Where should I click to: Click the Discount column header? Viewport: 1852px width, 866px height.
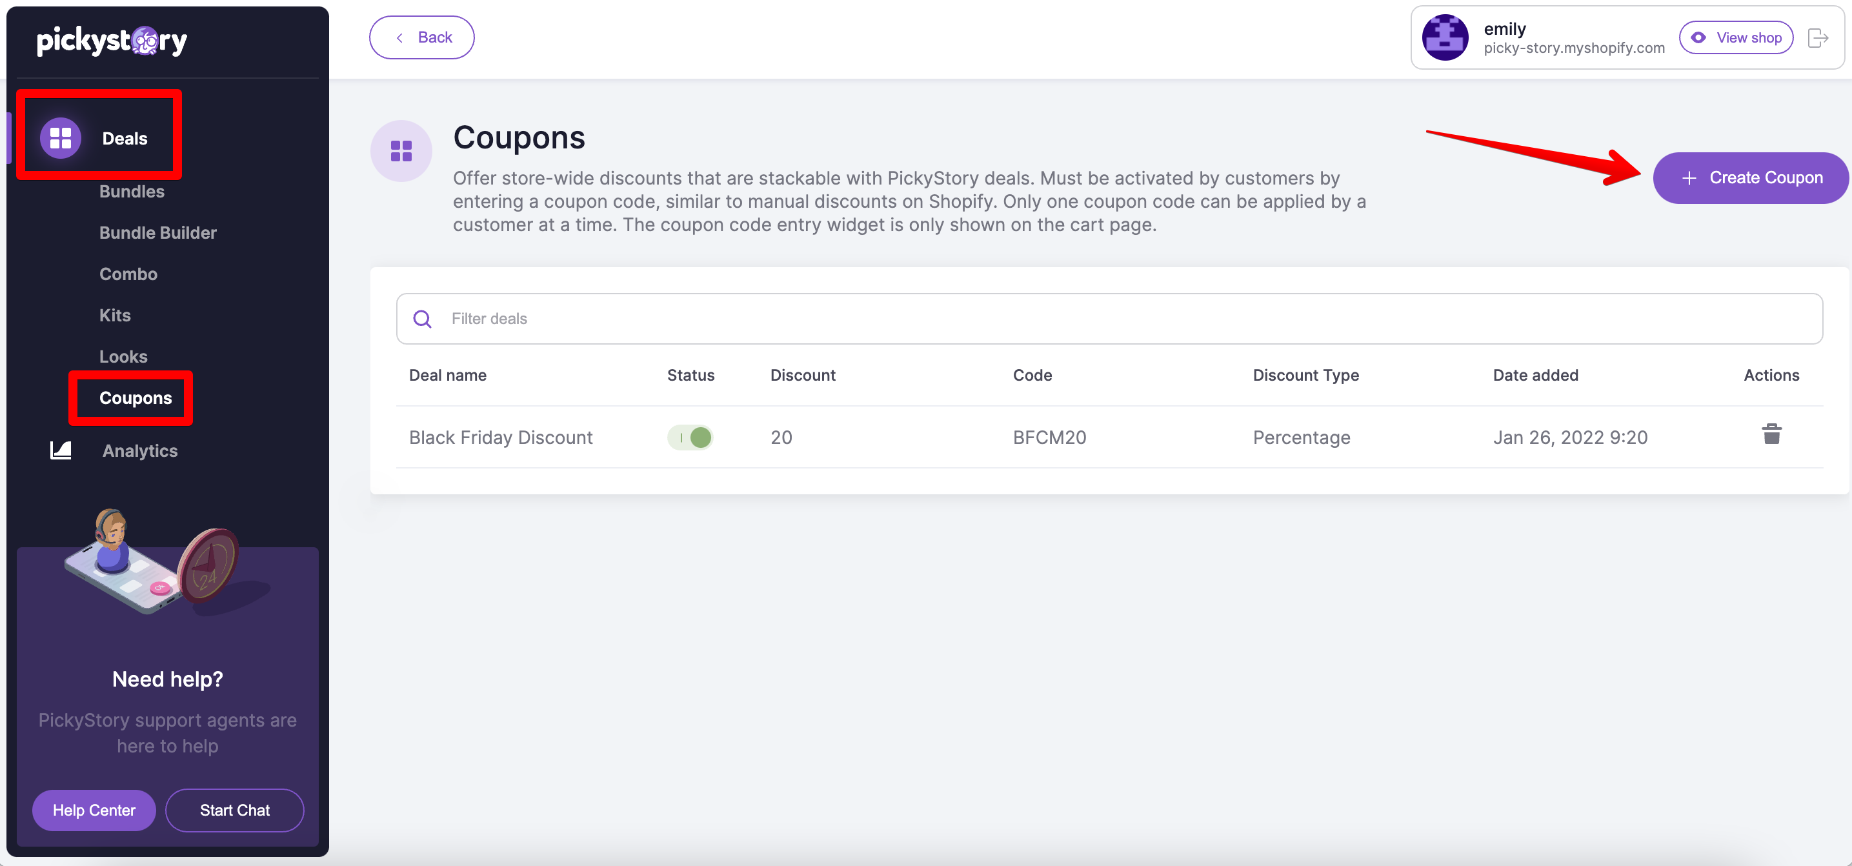click(802, 375)
